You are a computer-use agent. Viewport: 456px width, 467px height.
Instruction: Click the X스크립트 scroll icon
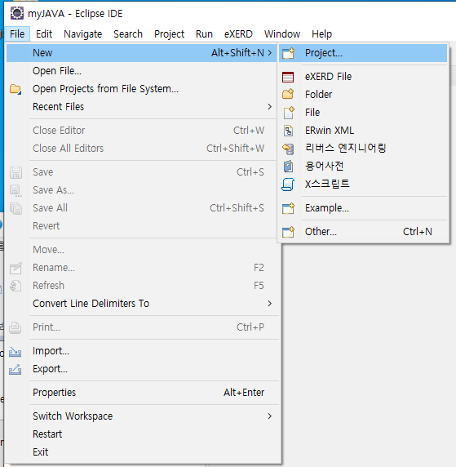pyautogui.click(x=288, y=184)
